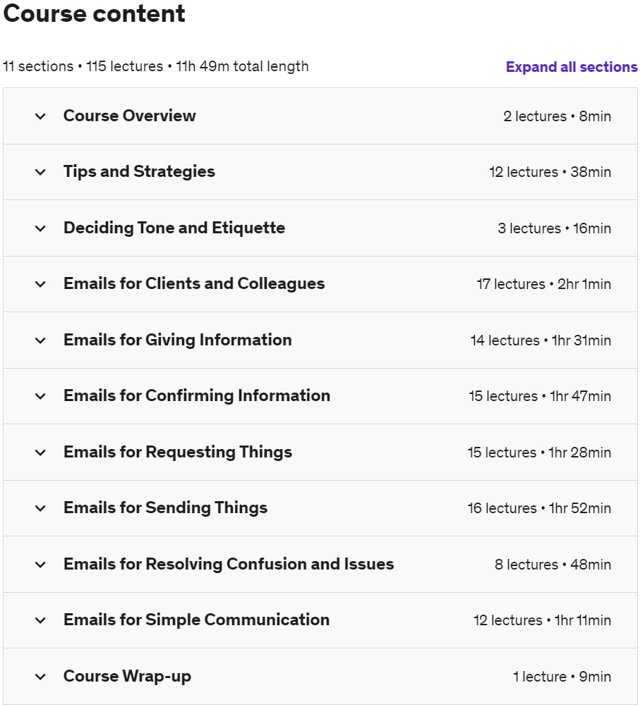
Task: Click the 17 lectures • 2hr 1min label
Action: [544, 284]
